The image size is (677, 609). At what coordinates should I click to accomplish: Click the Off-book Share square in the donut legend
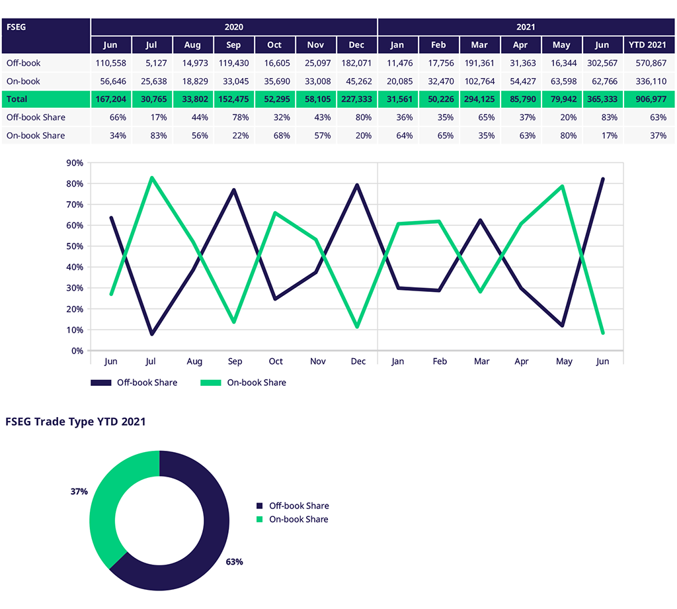click(259, 506)
